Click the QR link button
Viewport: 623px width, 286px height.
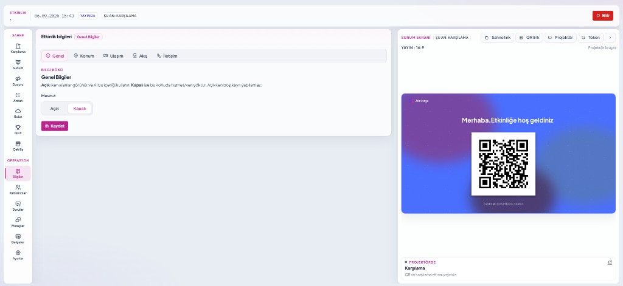[x=529, y=38]
